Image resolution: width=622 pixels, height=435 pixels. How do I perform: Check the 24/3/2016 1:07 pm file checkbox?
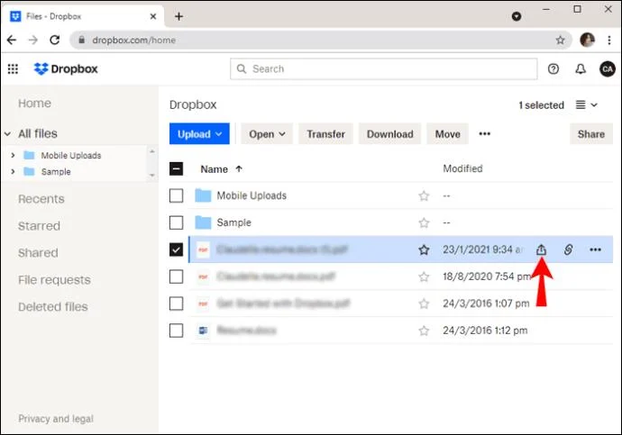(176, 304)
